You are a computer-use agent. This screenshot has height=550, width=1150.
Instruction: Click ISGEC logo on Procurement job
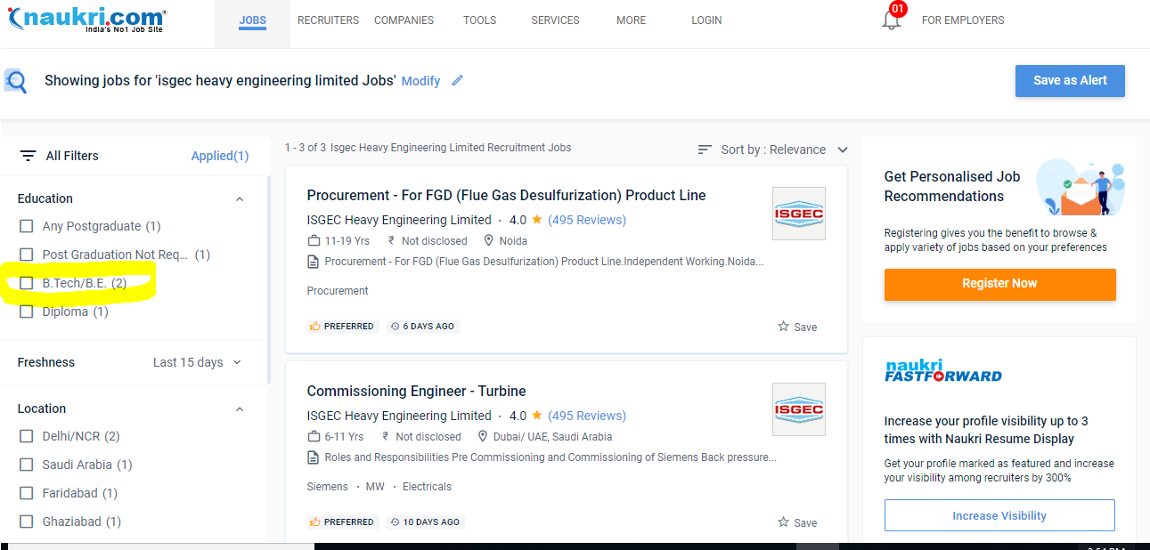[798, 214]
